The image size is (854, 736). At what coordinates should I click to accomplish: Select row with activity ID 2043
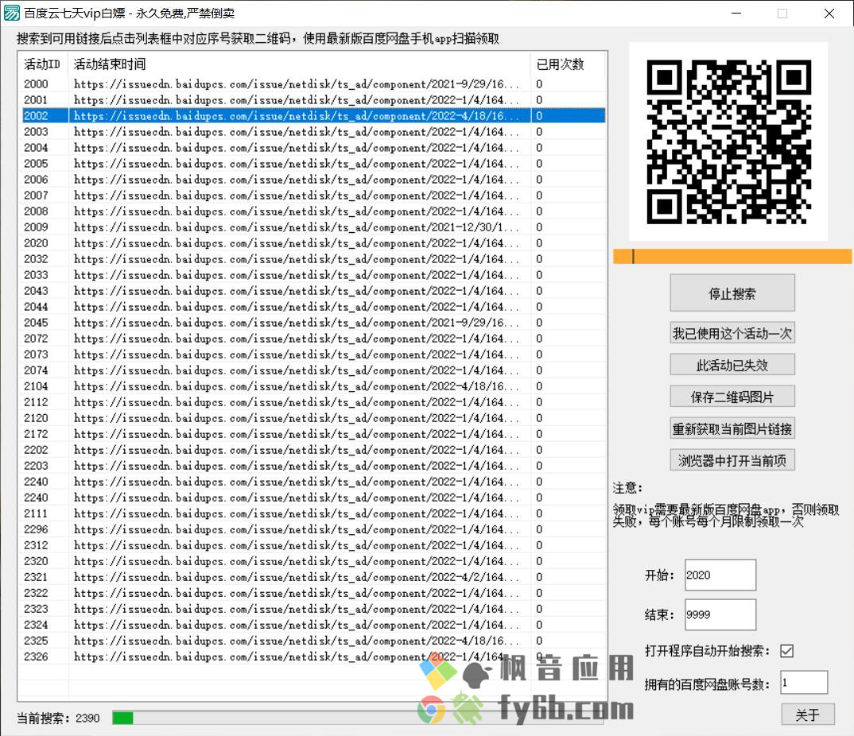[313, 291]
